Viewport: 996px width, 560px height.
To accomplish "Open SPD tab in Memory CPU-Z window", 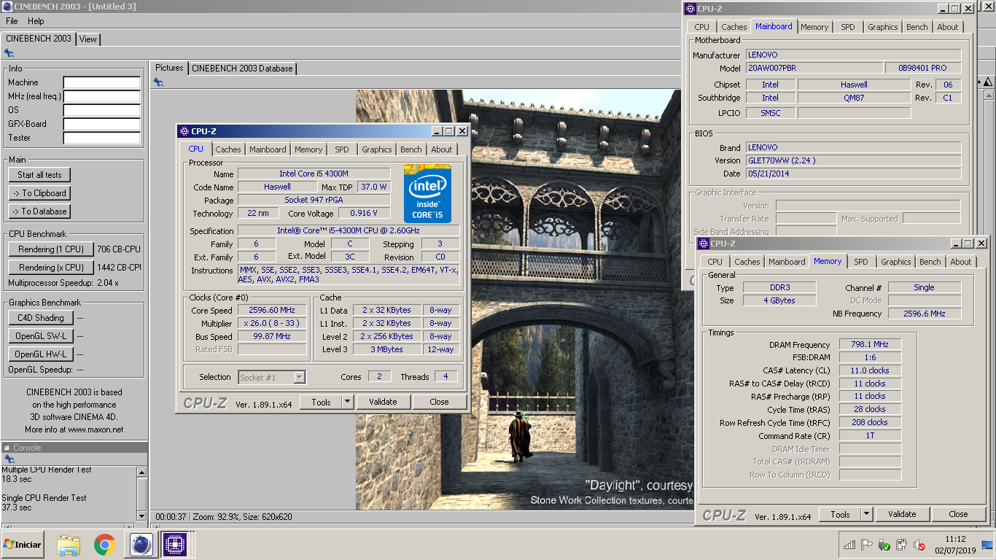I will pyautogui.click(x=861, y=262).
